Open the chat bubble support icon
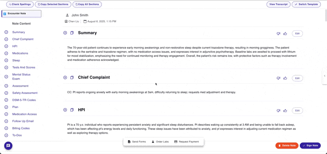 tap(8, 145)
